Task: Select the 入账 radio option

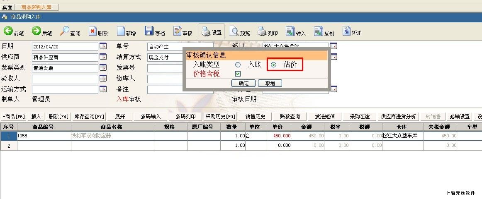Action: 238,65
